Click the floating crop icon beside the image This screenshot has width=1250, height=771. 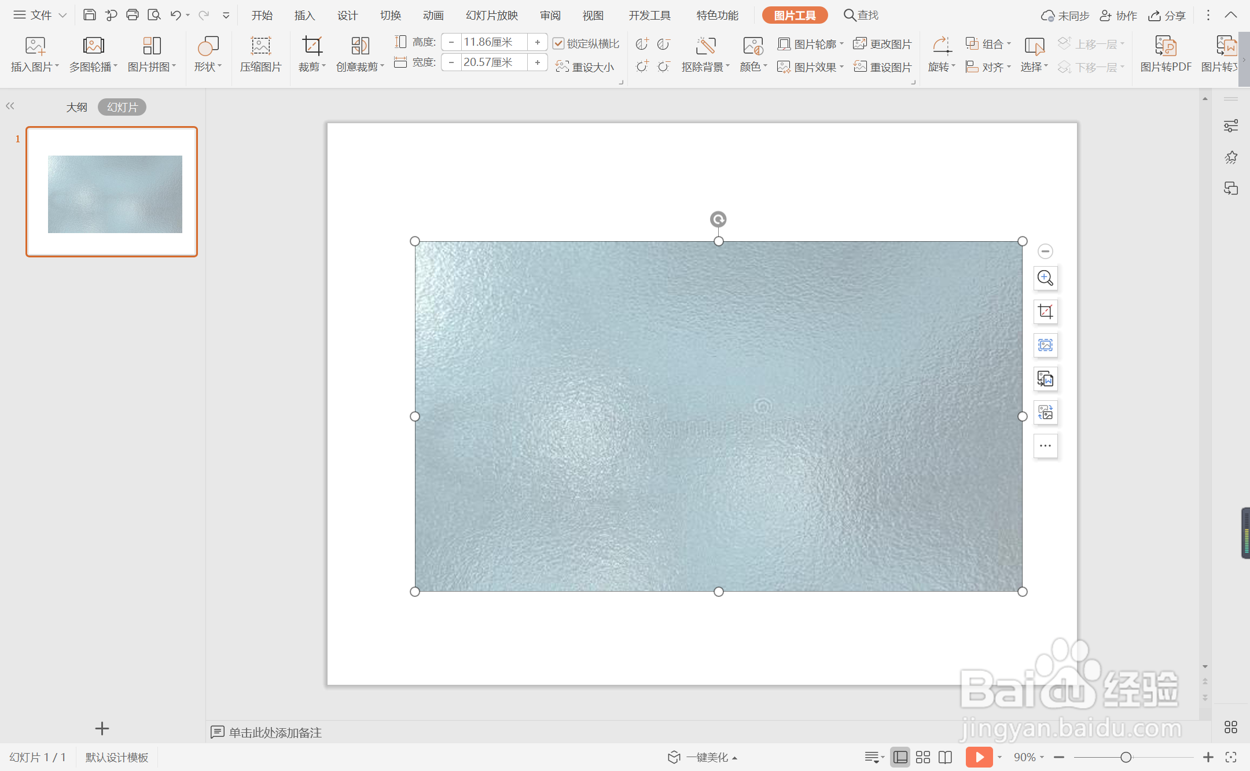coord(1045,312)
